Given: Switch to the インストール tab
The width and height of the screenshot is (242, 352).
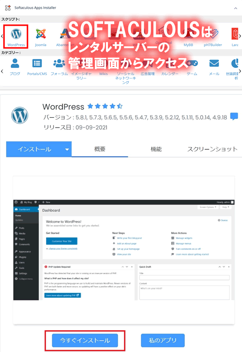Looking at the screenshot, I should (34, 149).
